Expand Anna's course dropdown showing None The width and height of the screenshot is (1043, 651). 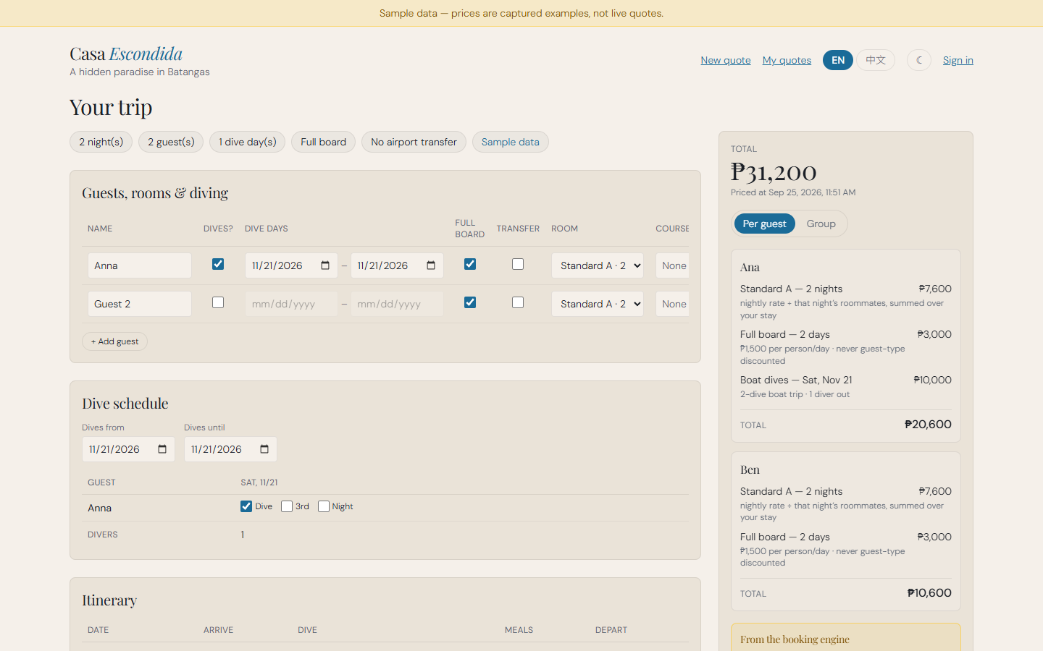pos(673,265)
